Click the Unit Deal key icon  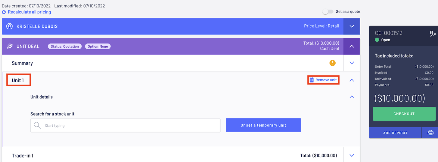pos(9,46)
